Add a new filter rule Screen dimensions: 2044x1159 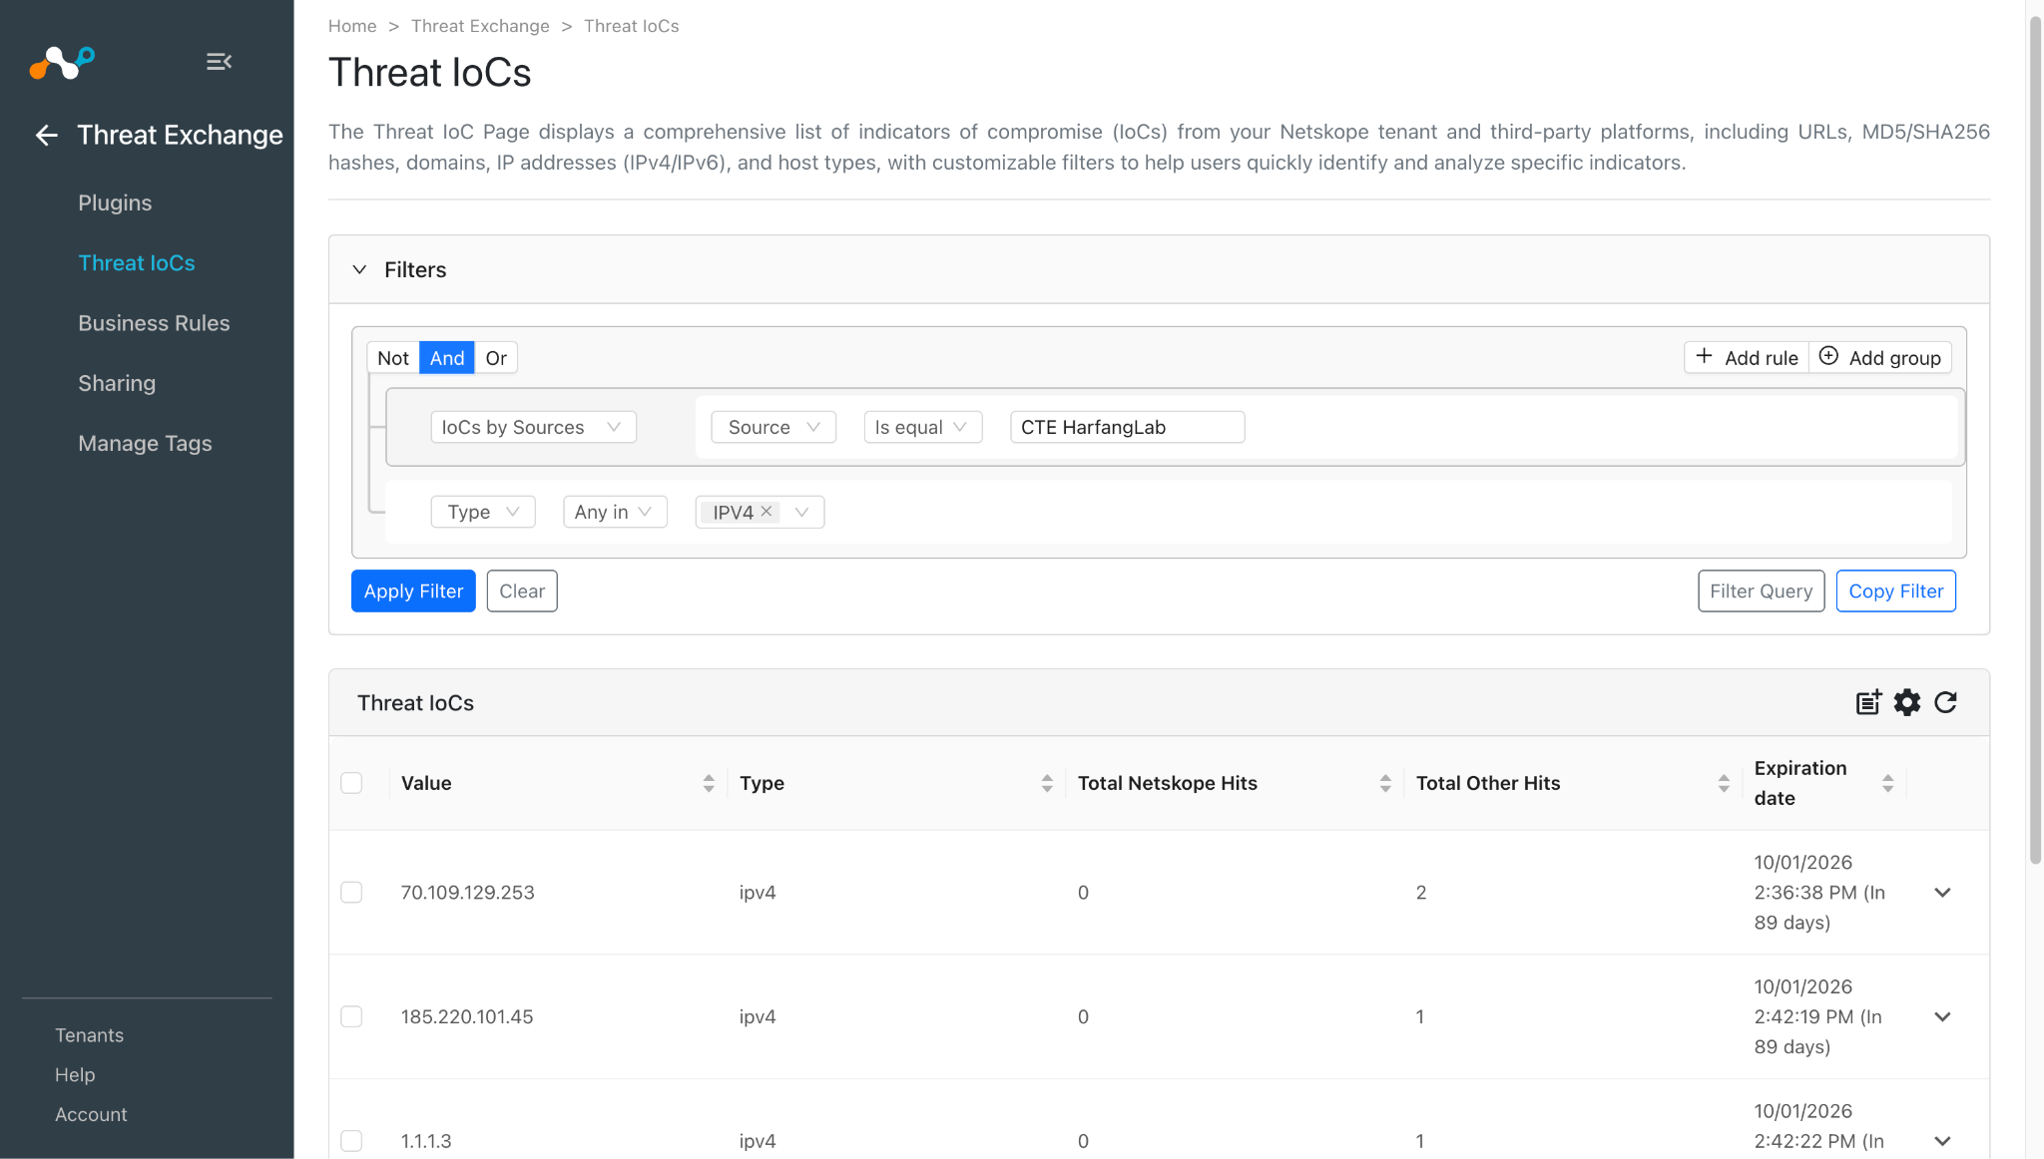pyautogui.click(x=1747, y=358)
